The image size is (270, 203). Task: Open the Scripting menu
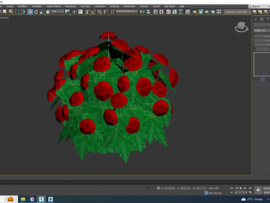click(114, 6)
